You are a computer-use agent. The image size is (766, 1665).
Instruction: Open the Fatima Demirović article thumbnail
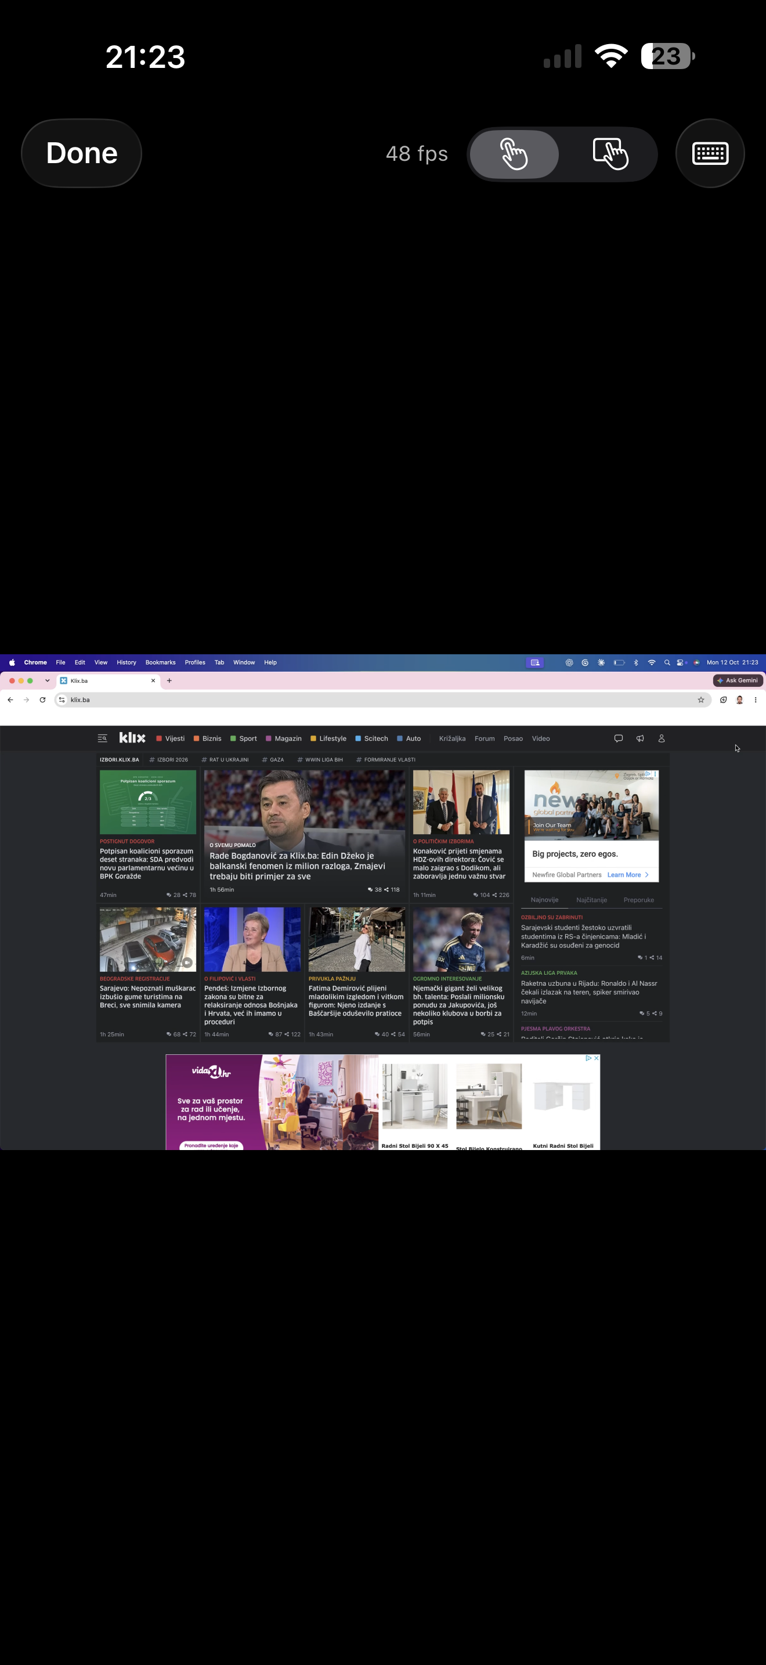coord(356,940)
